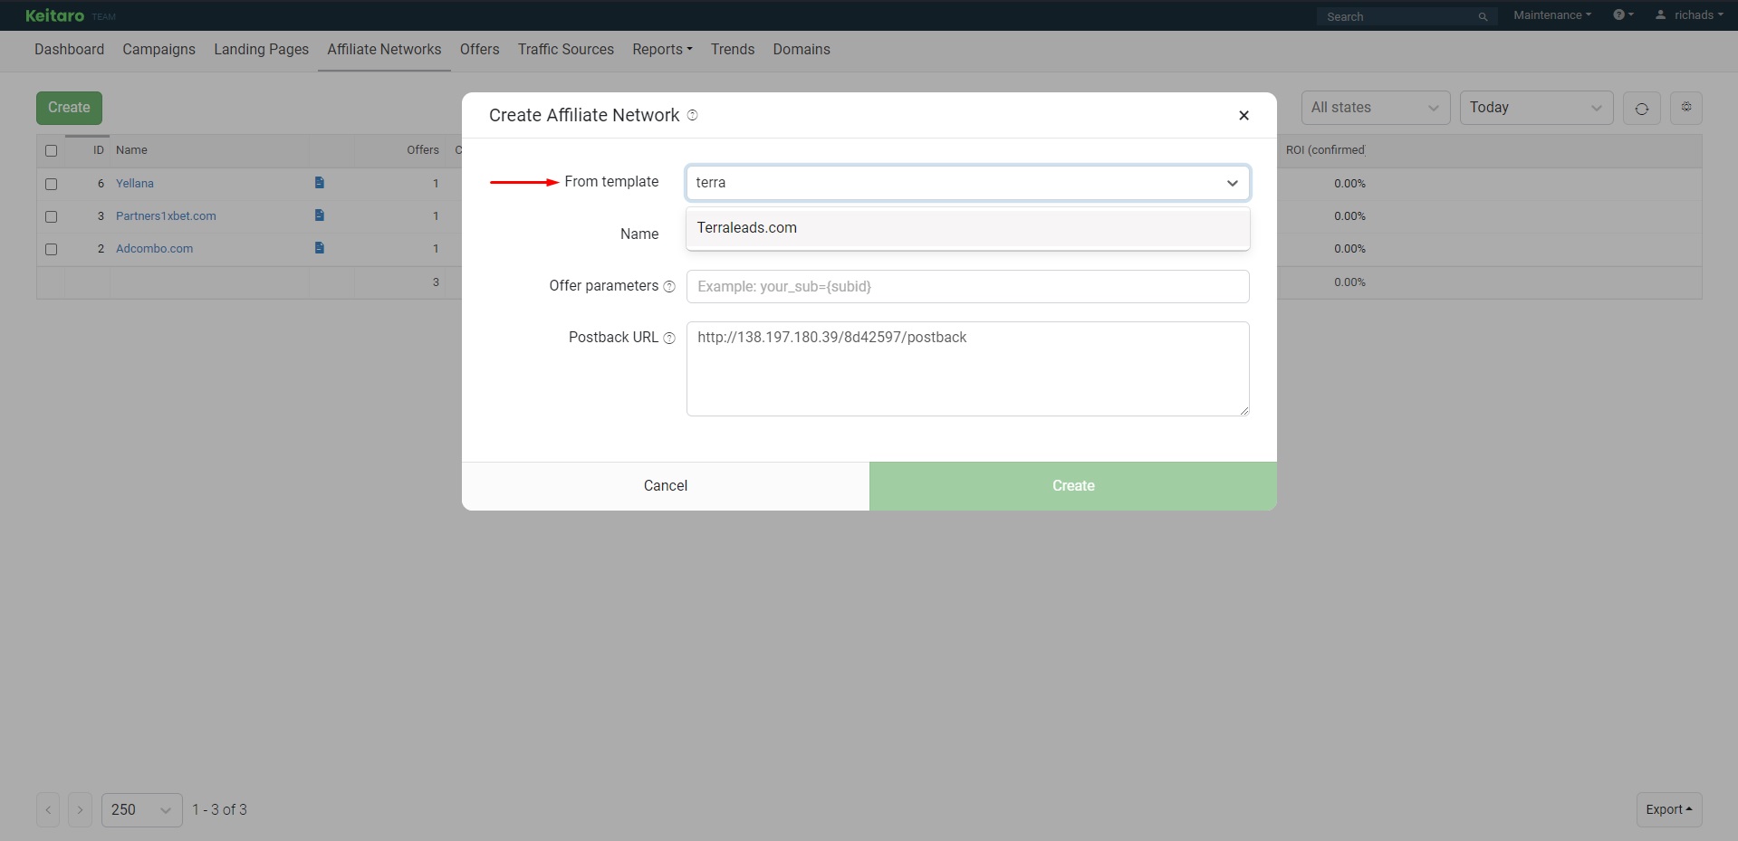Toggle the select-all checkbox in table header
The height and width of the screenshot is (841, 1738).
click(x=51, y=151)
